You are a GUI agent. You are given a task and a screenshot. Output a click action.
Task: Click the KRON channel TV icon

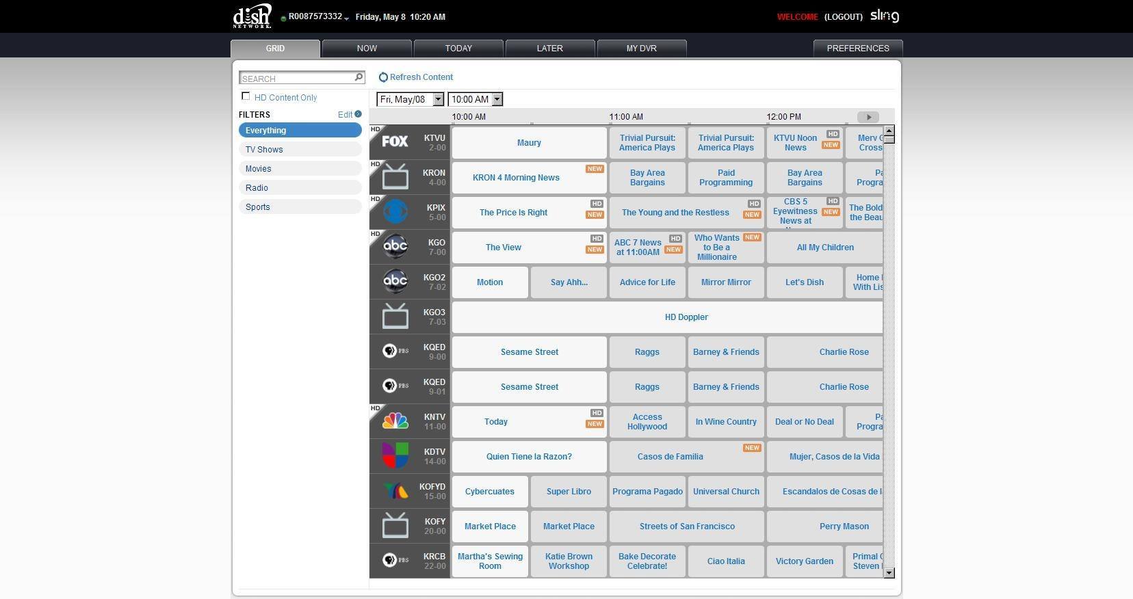point(395,176)
